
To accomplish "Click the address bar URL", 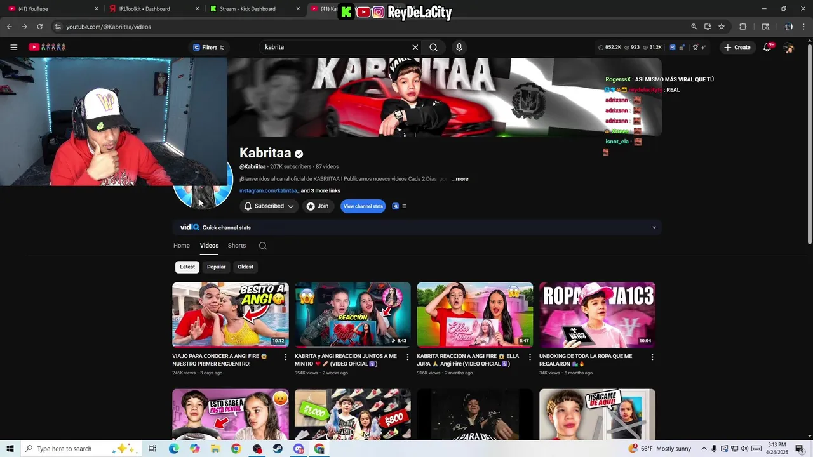I will pos(109,27).
